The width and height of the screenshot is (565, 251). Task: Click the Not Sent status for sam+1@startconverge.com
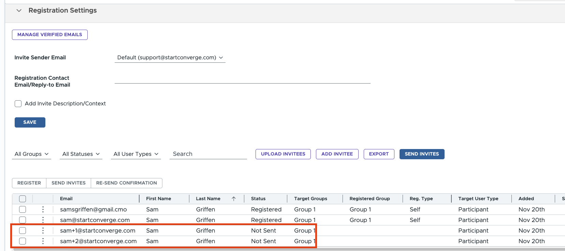click(264, 231)
